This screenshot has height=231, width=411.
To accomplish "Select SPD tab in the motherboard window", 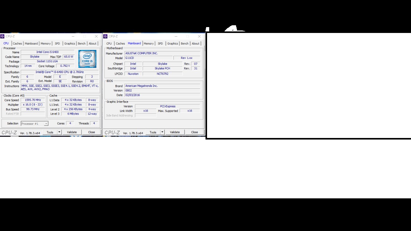I will pyautogui.click(x=160, y=43).
